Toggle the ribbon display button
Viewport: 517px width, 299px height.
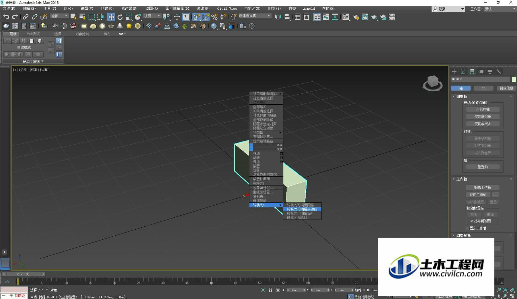[317, 17]
